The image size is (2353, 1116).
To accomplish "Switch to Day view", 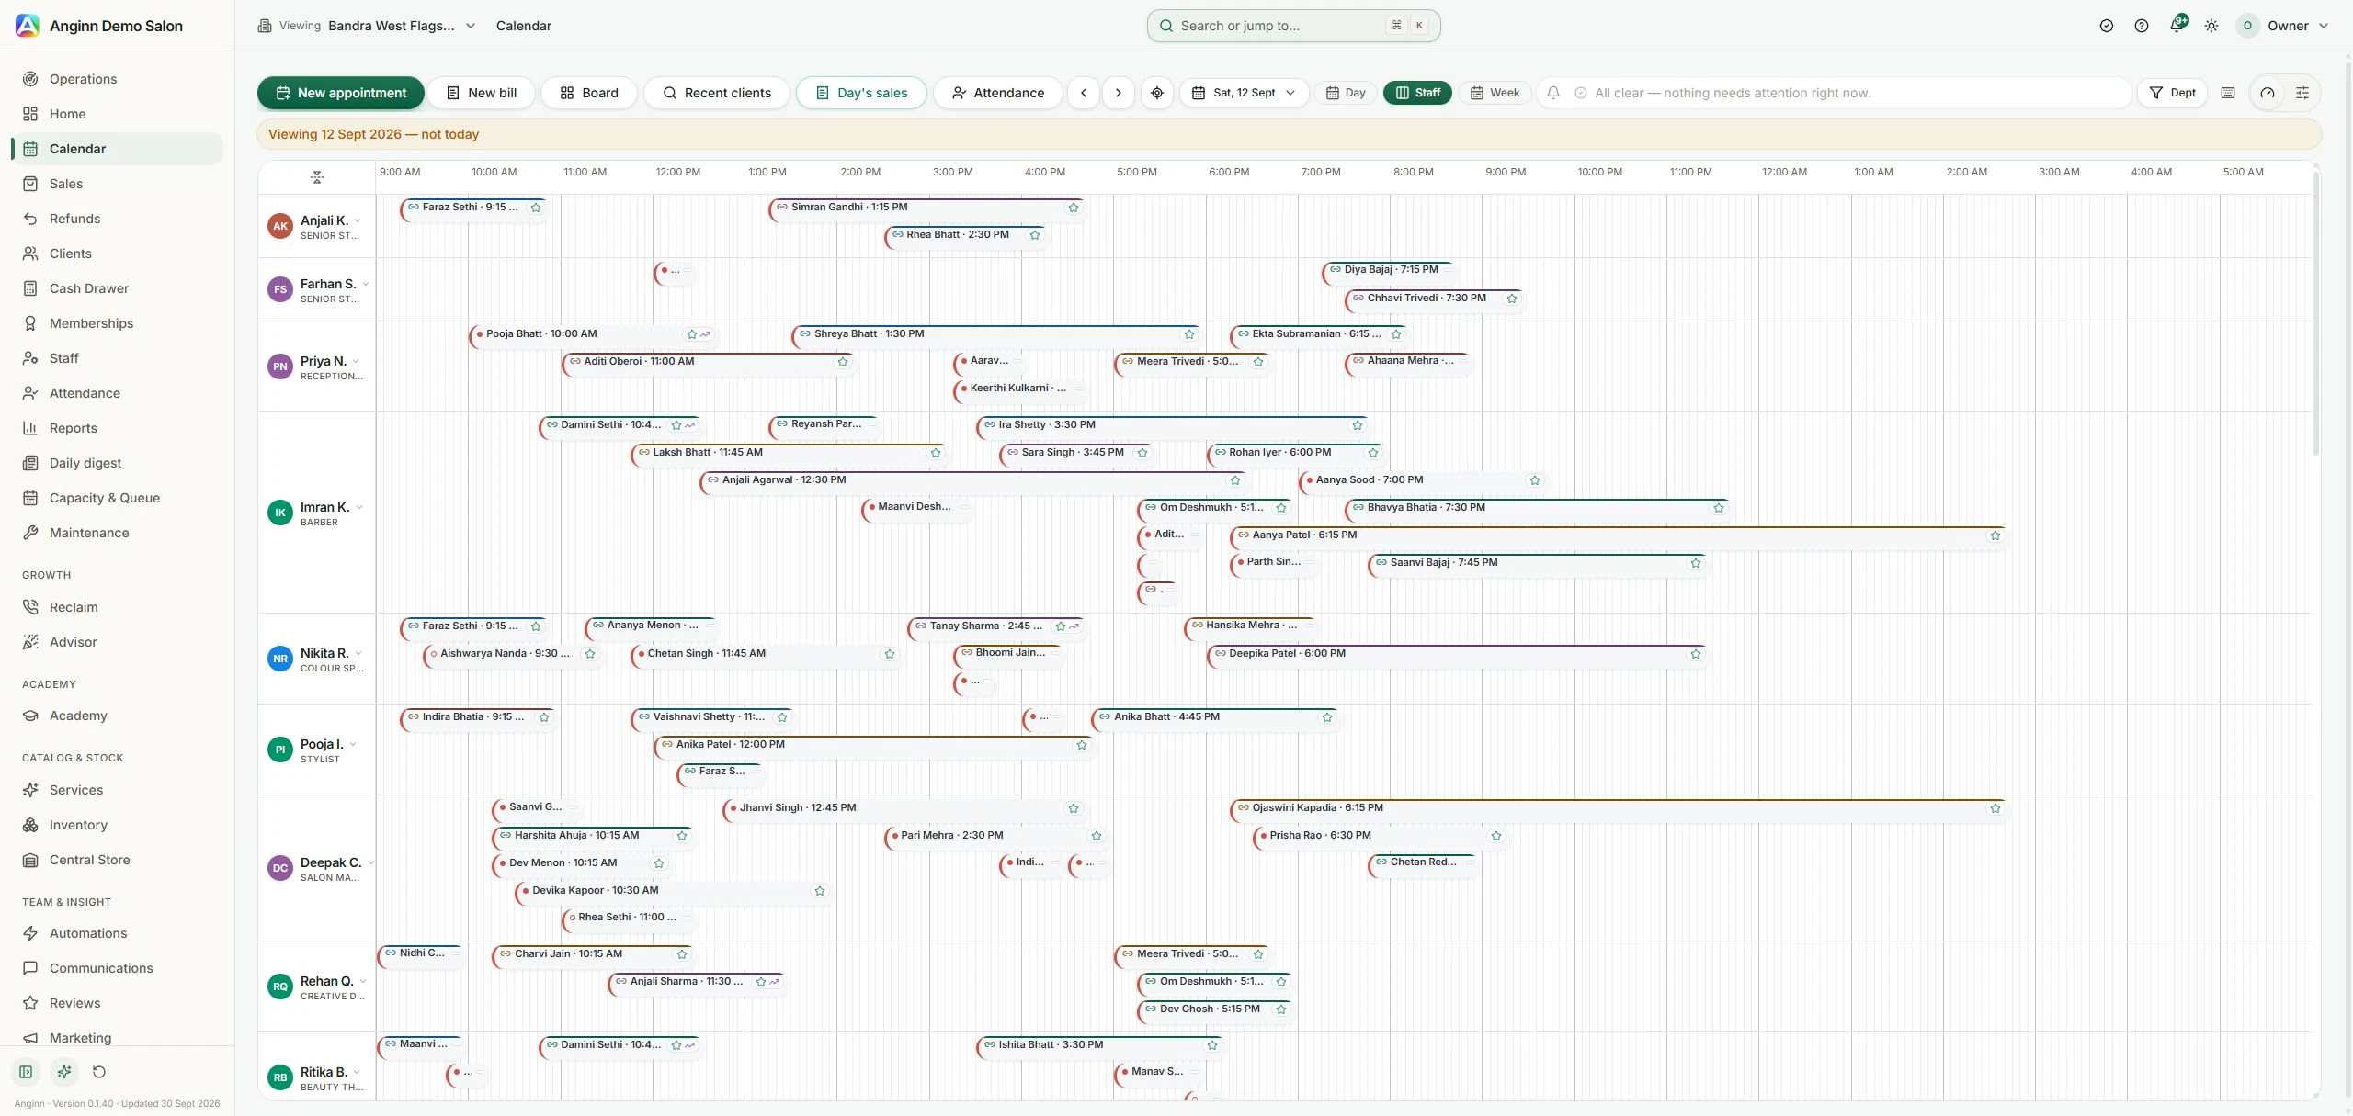I will (x=1346, y=93).
